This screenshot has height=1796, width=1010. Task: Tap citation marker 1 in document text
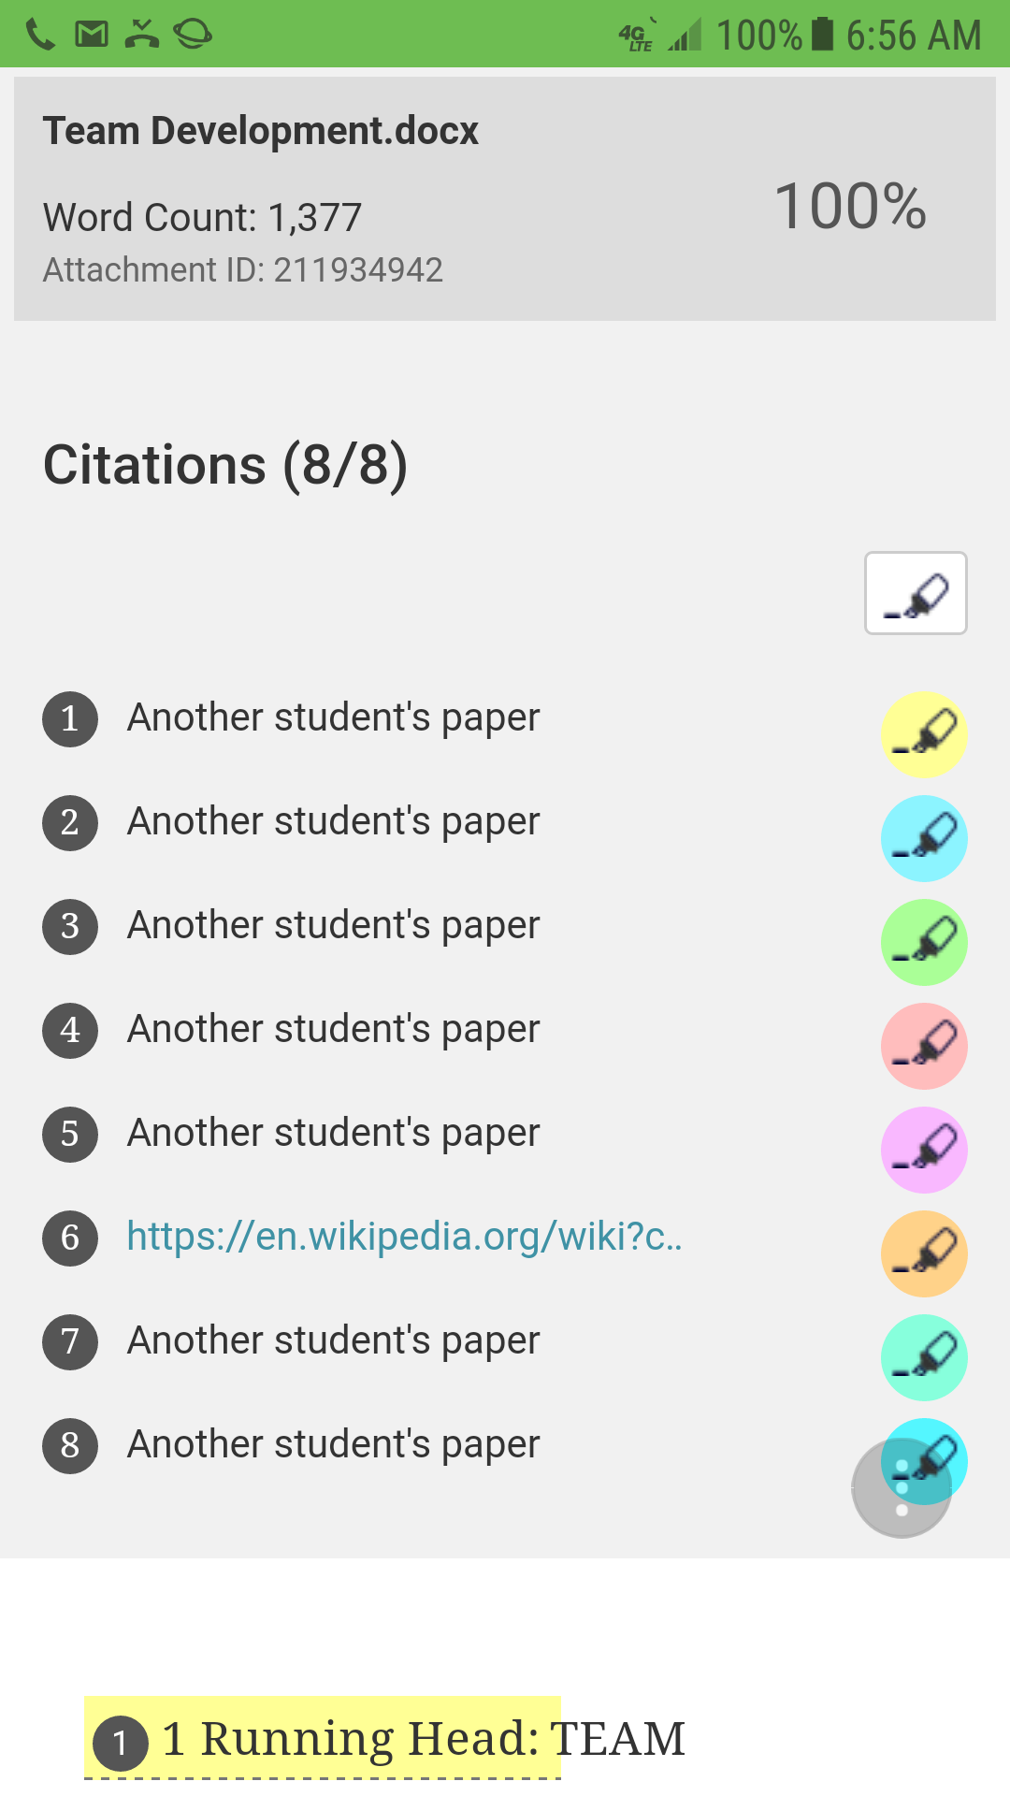tap(121, 1743)
